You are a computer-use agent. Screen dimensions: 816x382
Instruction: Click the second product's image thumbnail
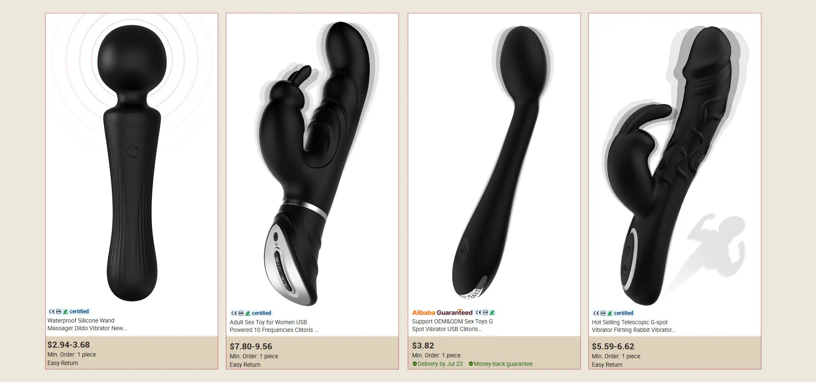(312, 161)
